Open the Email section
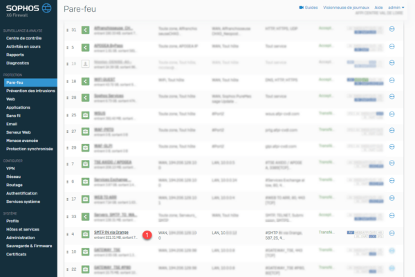The width and height of the screenshot is (415, 277). coord(12,124)
